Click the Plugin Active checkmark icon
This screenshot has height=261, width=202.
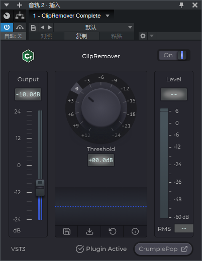tap(80, 249)
